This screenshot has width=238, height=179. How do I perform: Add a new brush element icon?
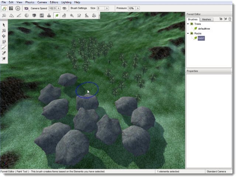225,19
